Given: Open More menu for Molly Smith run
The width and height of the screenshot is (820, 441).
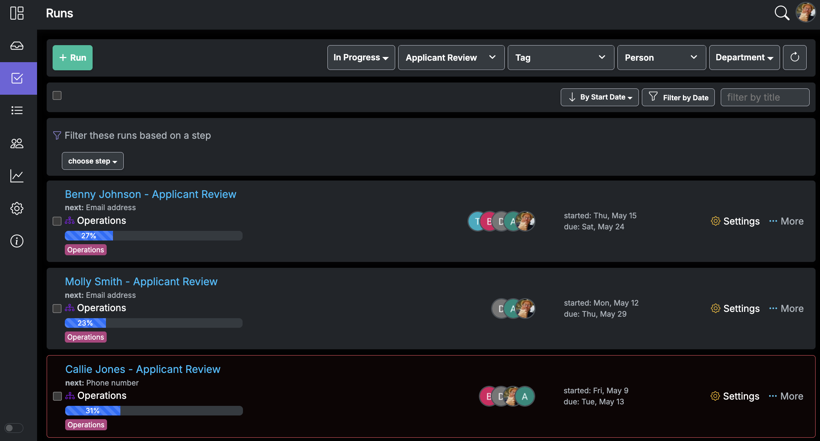Looking at the screenshot, I should click(786, 309).
